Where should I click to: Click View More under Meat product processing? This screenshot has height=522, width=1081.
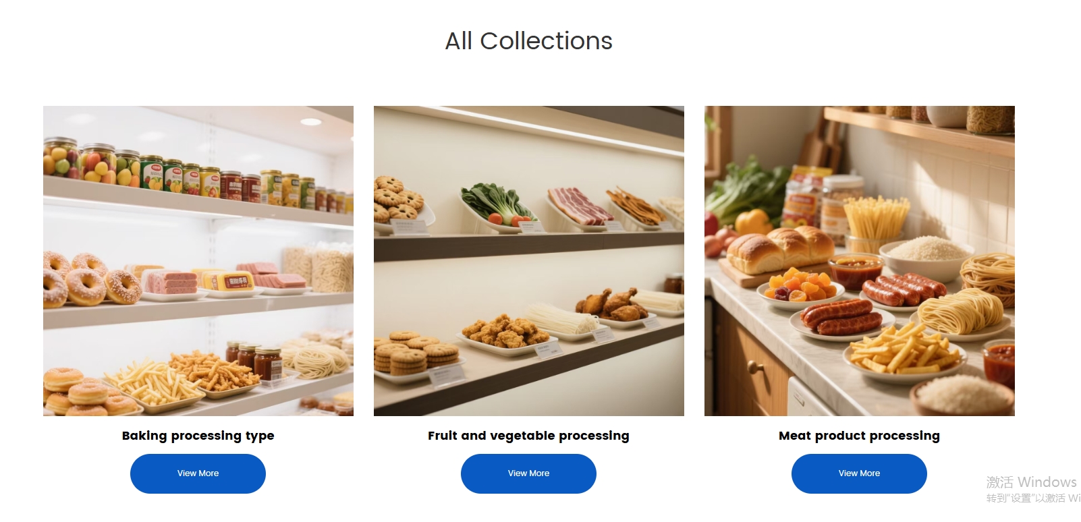(x=859, y=473)
